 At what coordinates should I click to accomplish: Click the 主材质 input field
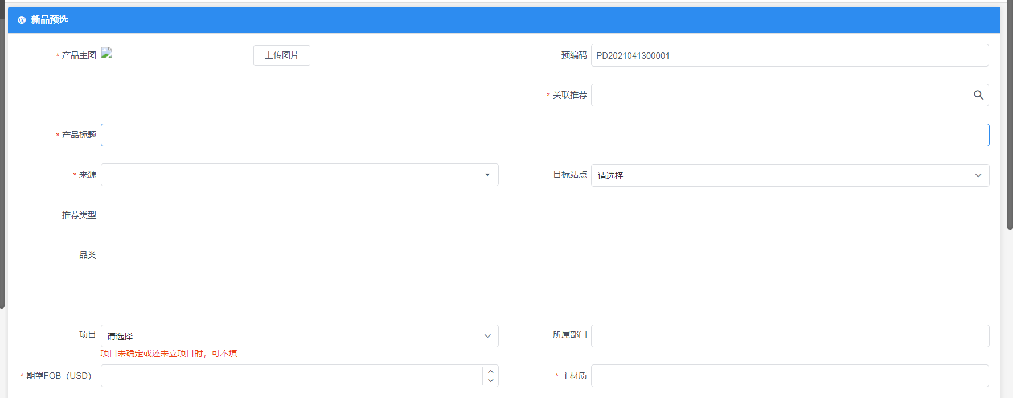point(790,376)
